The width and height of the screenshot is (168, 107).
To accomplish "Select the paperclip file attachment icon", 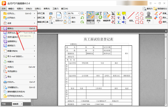I will click(124, 18).
